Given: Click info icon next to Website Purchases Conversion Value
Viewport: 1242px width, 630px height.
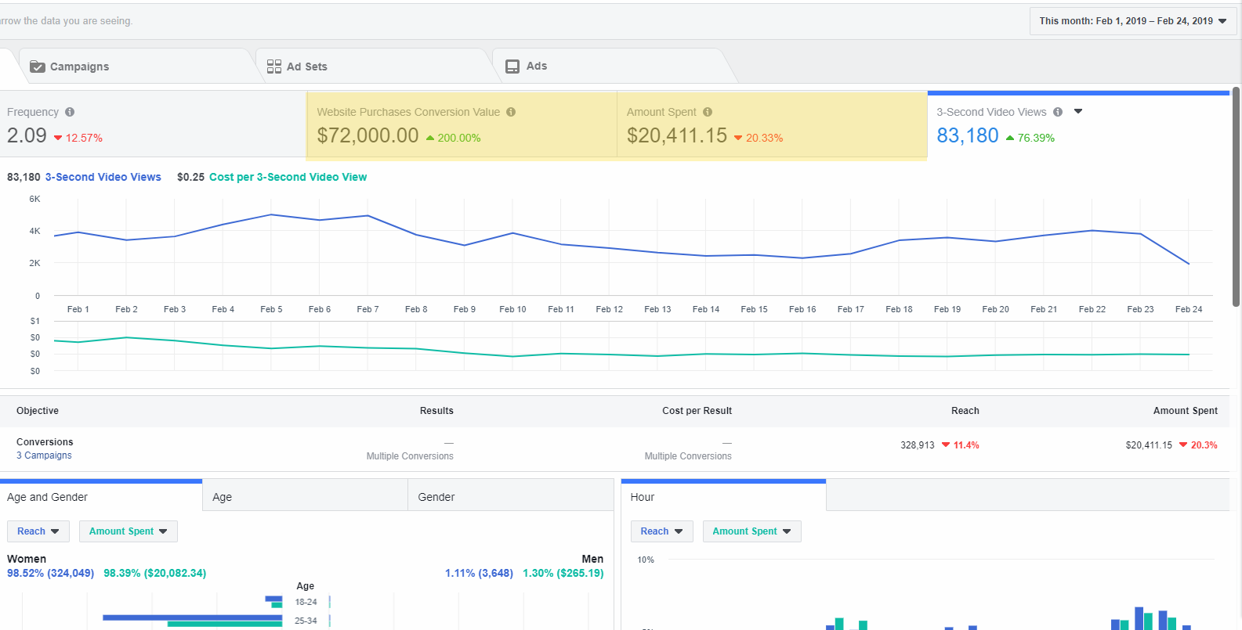Looking at the screenshot, I should point(511,112).
